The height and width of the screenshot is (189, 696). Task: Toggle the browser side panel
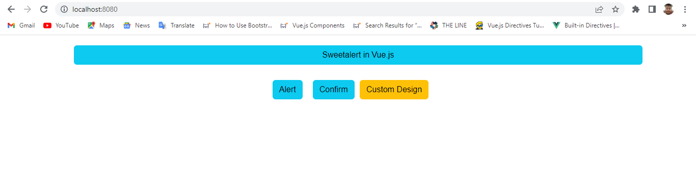[x=652, y=9]
